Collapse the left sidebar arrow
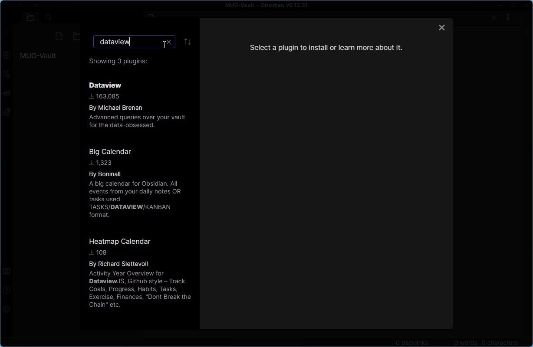Viewport: 533px width, 347px height. (x=6, y=32)
